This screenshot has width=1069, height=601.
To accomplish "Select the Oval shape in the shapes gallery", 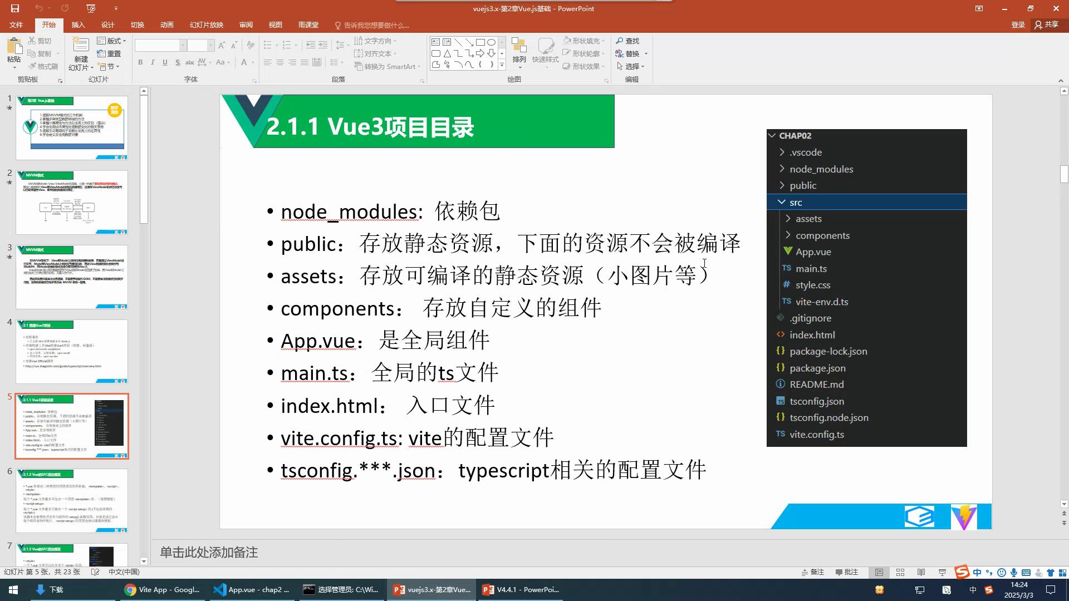I will 491,42.
